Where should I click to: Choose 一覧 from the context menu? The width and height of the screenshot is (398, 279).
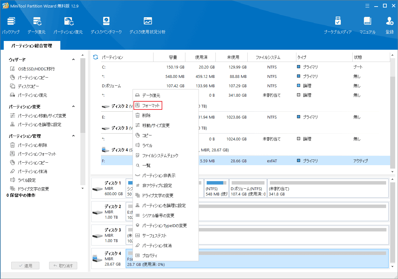click(166, 165)
